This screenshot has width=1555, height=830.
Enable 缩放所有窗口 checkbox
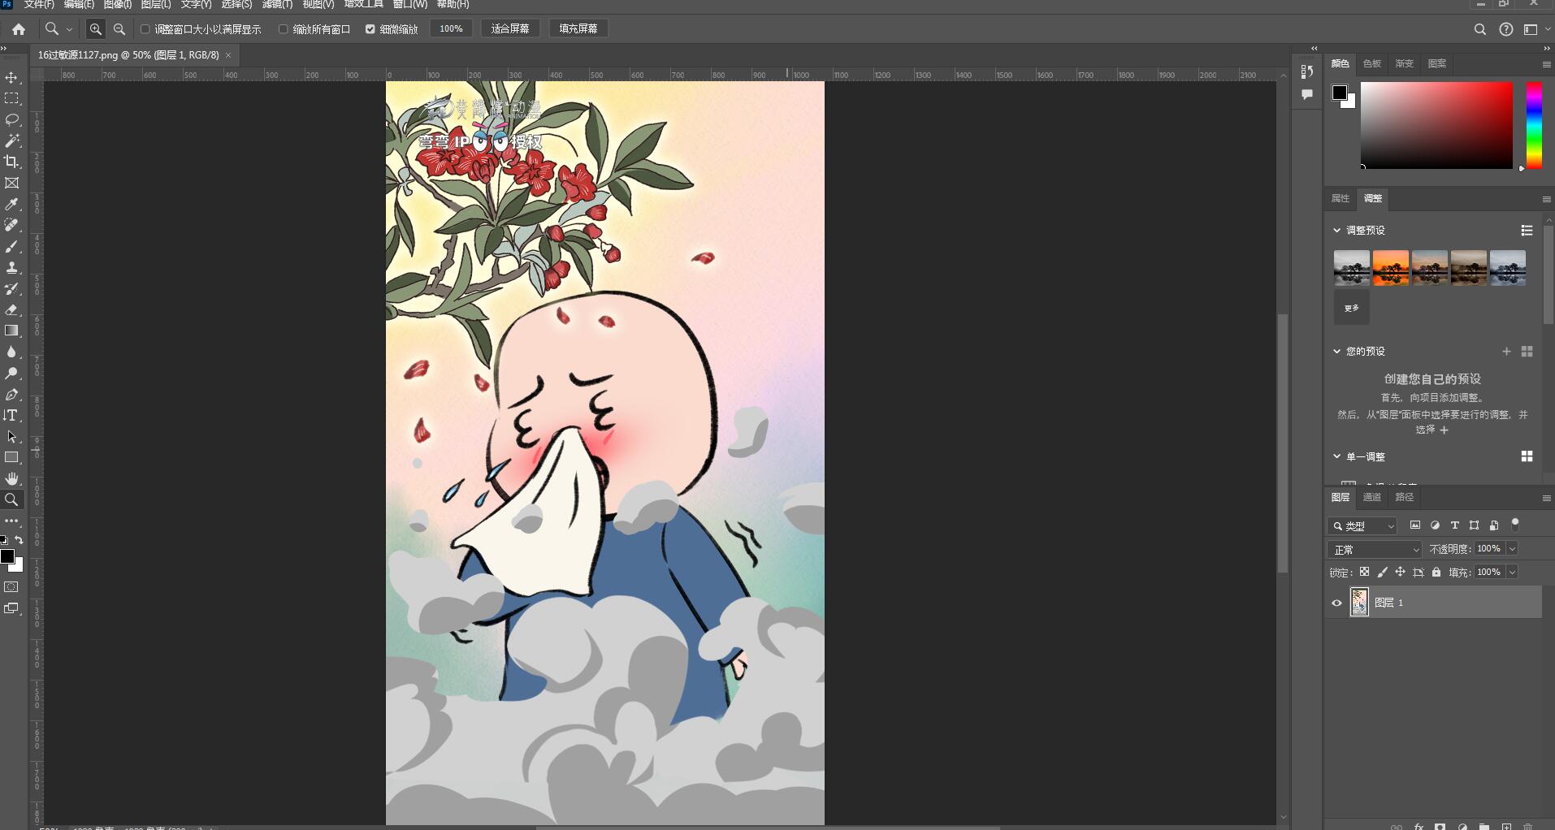coord(284,29)
